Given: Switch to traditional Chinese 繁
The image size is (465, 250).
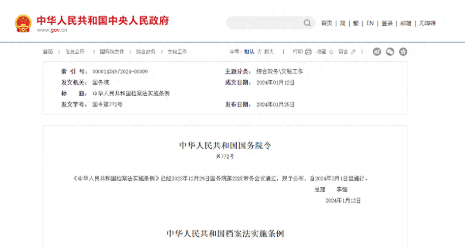Looking at the screenshot, I should [x=356, y=23].
